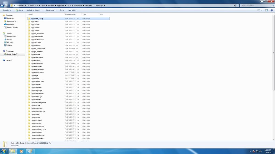Expand the view options dropdown arrow
The image size is (275, 154).
pyautogui.click(x=262, y=10)
